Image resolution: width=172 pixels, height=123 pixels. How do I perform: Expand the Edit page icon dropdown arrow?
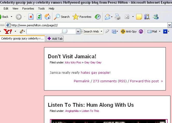pos(133,17)
